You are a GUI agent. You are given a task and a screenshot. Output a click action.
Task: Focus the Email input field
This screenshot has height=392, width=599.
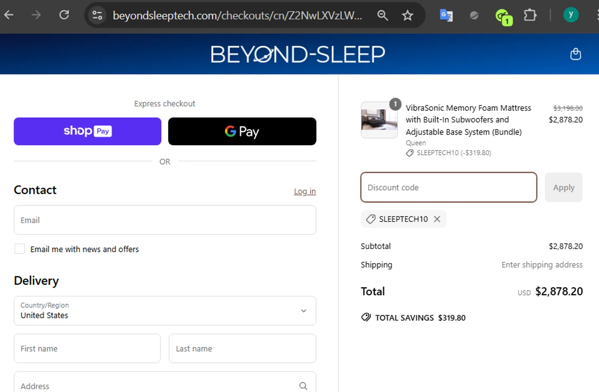click(x=165, y=220)
